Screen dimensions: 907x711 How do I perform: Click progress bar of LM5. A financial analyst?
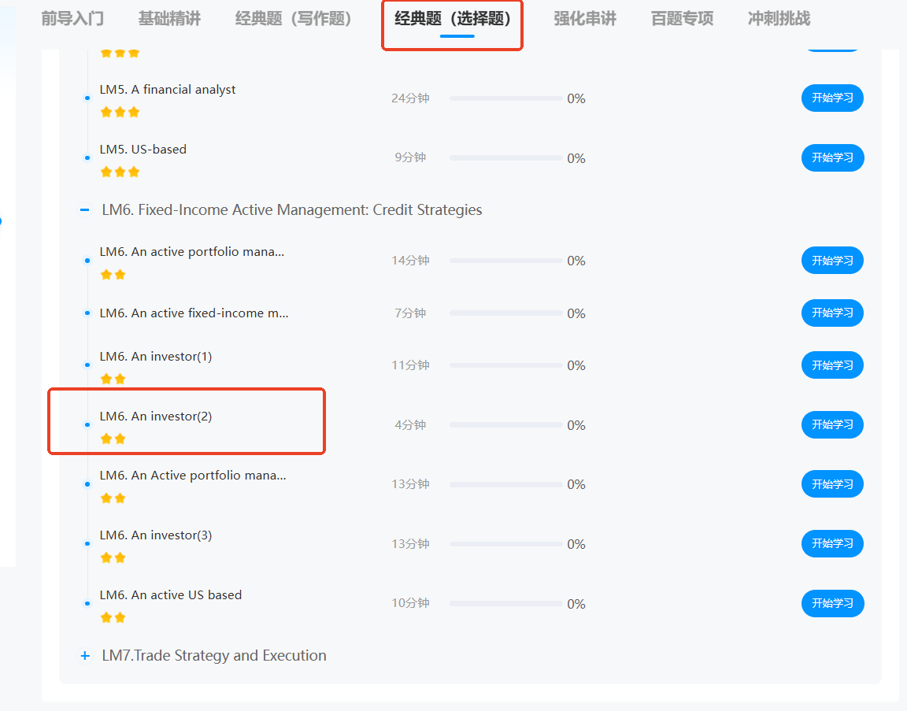pyautogui.click(x=506, y=98)
